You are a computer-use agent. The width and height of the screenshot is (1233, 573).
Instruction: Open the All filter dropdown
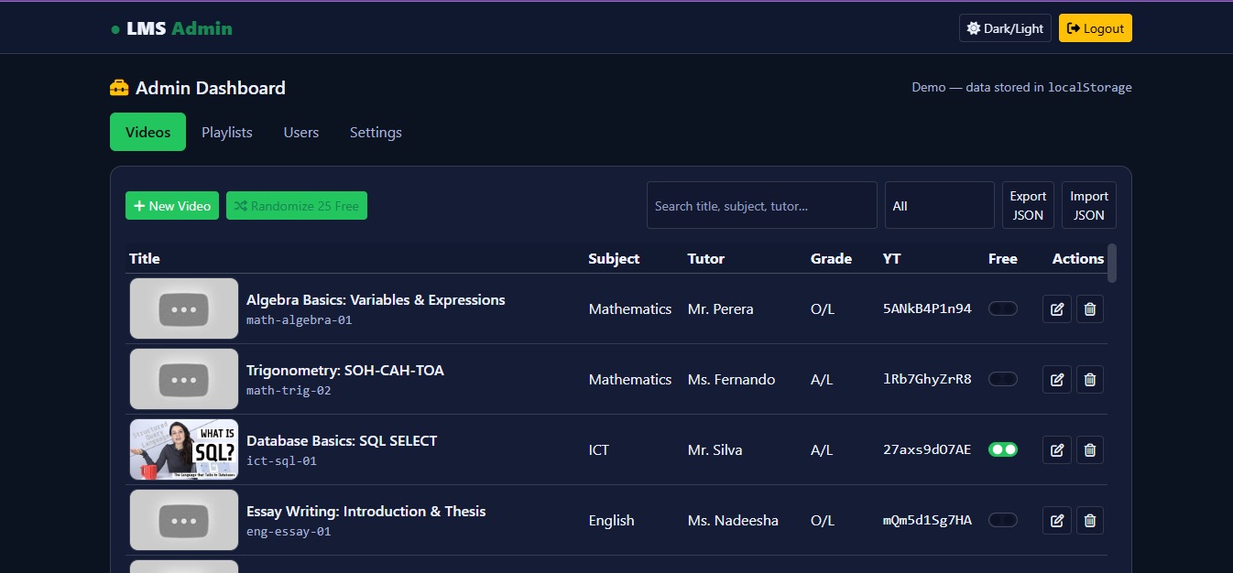[938, 205]
